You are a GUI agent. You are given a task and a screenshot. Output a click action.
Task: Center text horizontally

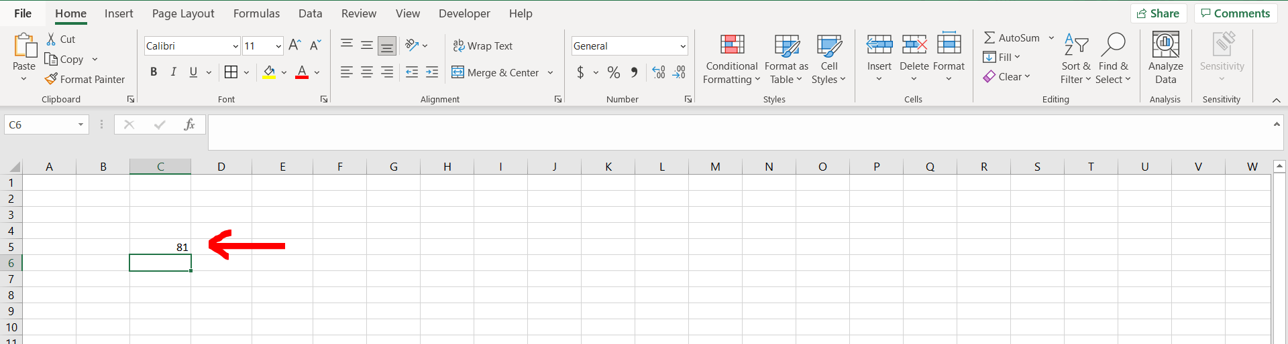[367, 72]
